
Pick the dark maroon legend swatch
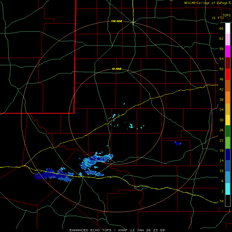[x=228, y=63]
